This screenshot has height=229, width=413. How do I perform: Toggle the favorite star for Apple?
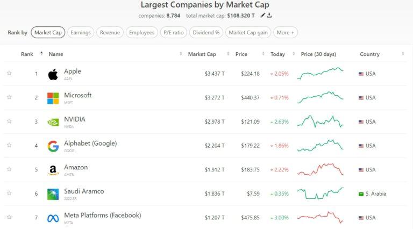coord(9,73)
